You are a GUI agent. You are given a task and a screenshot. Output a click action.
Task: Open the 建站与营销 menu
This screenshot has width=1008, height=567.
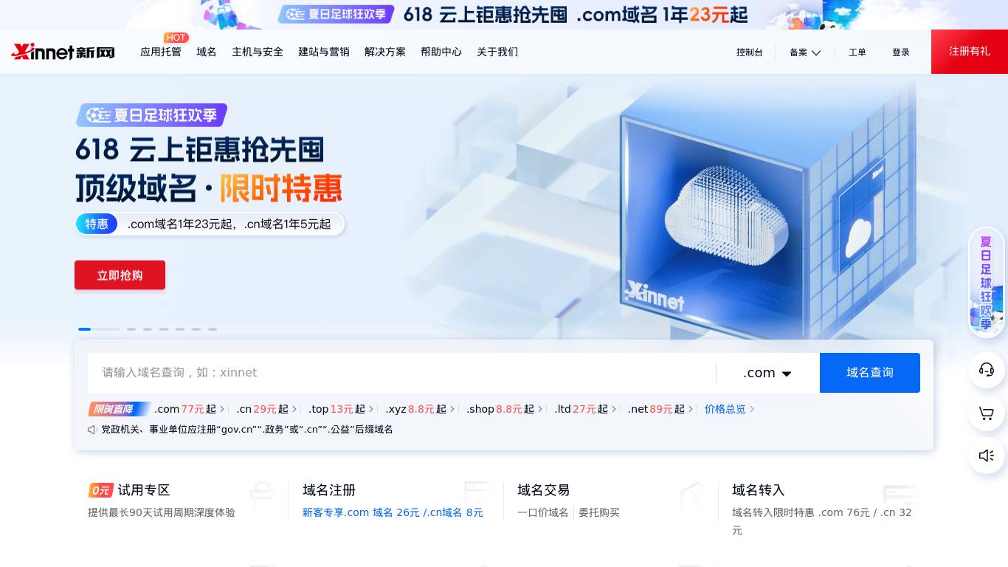coord(324,52)
